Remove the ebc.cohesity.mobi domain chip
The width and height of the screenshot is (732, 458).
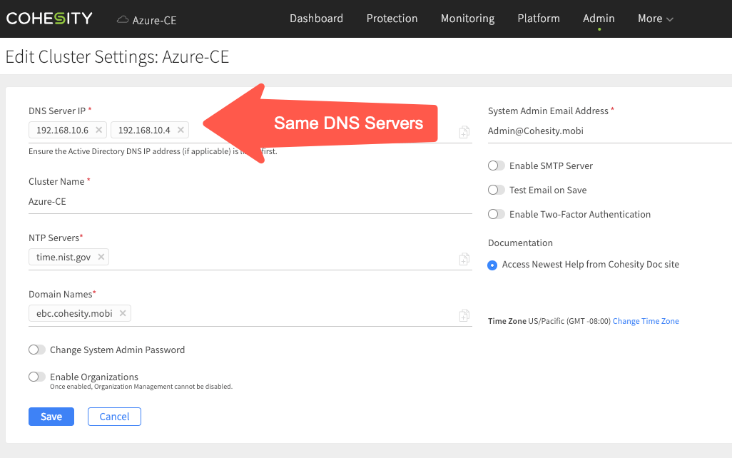pyautogui.click(x=123, y=313)
